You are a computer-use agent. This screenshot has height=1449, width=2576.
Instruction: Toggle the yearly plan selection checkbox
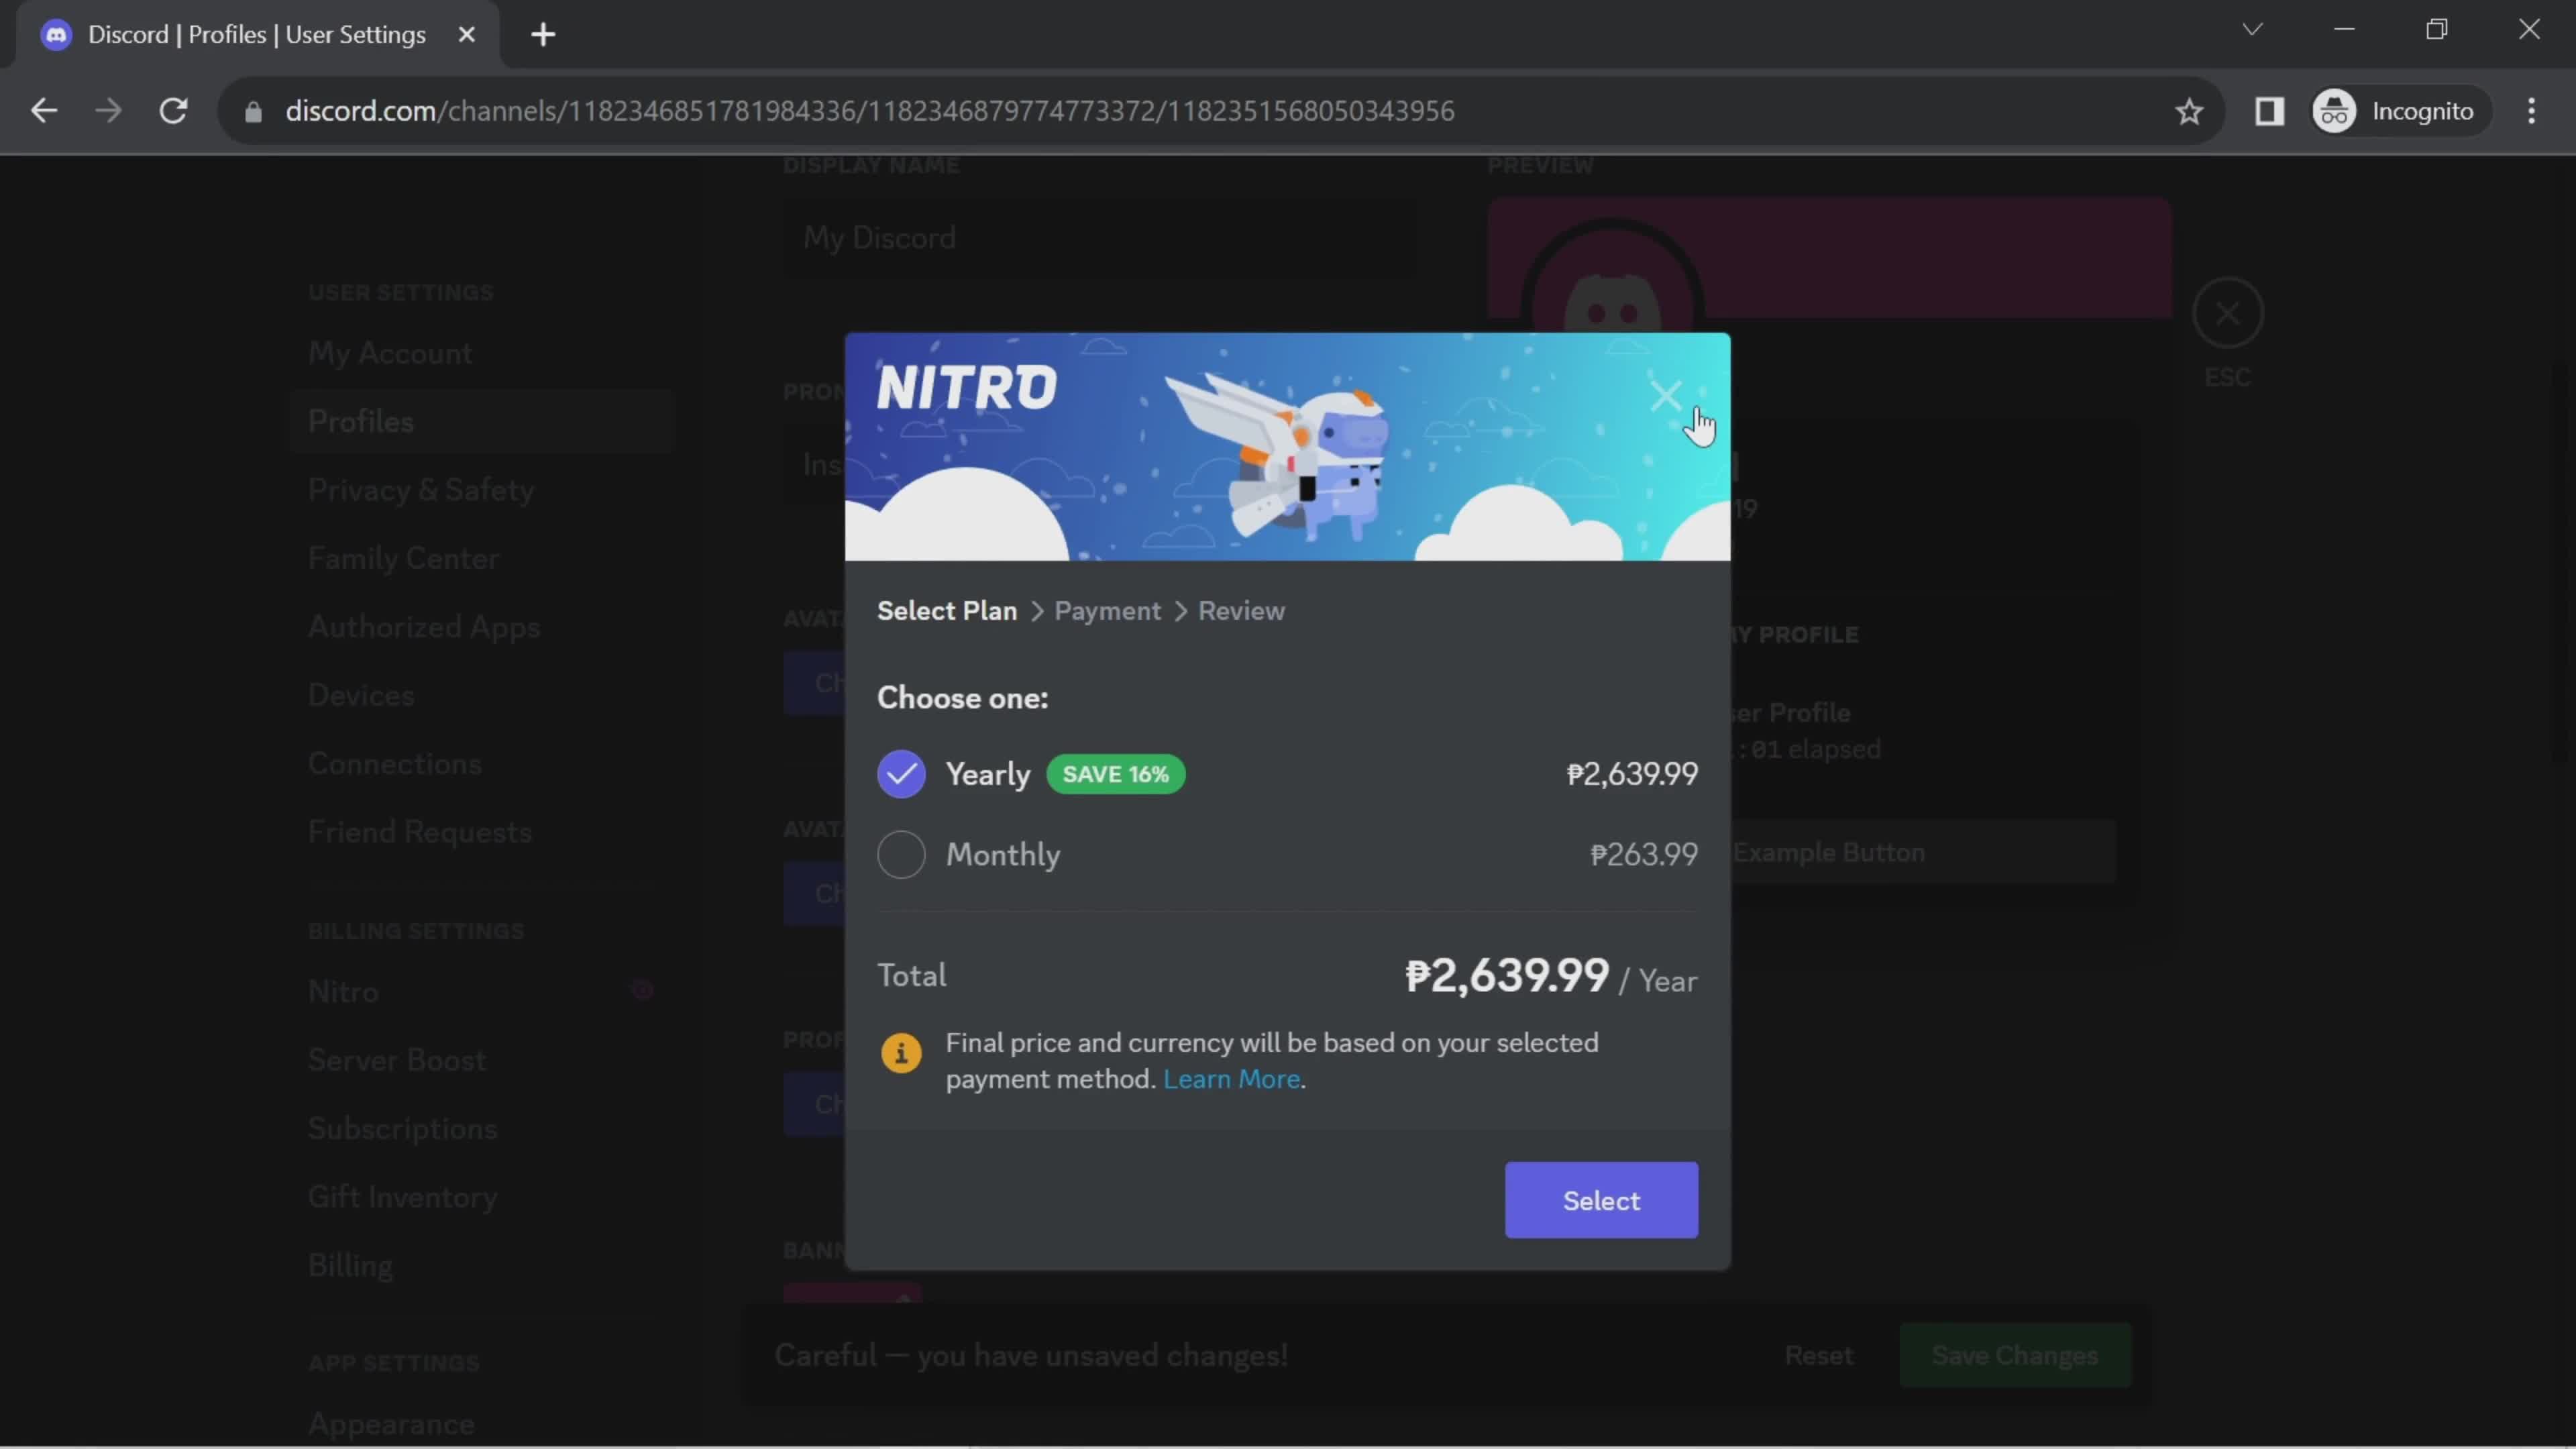click(x=902, y=775)
